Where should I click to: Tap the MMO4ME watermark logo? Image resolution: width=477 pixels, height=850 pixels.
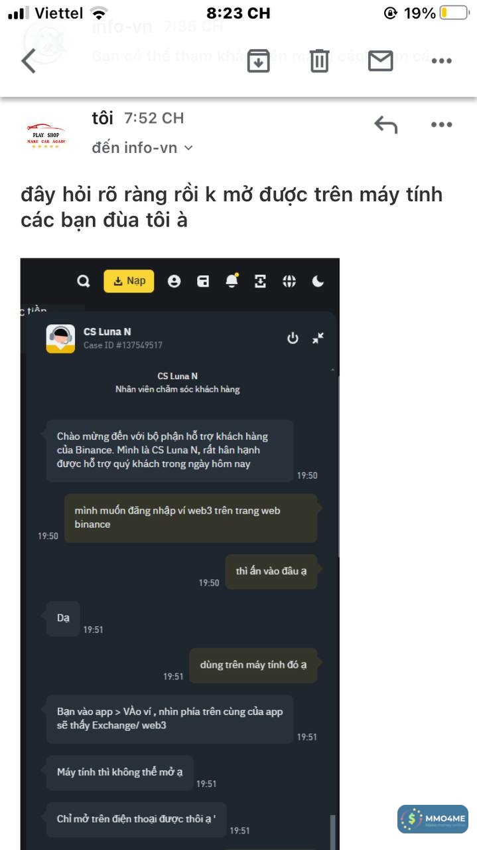tap(432, 819)
